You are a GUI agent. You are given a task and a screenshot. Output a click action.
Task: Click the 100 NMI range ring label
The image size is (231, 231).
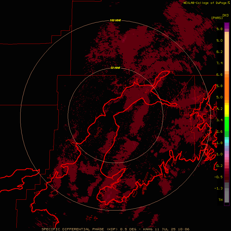[115, 20]
